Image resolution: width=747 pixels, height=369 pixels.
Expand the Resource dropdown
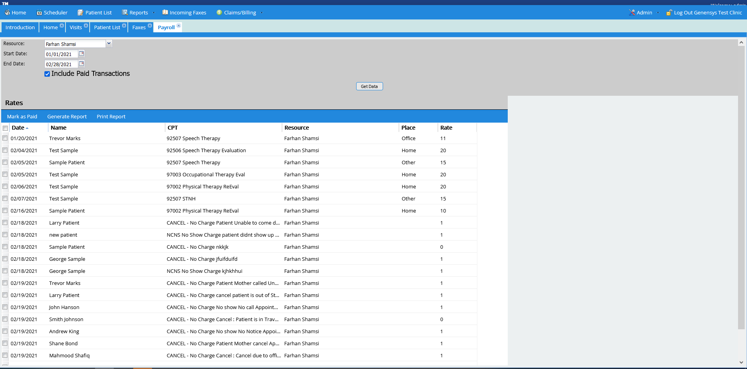point(109,44)
